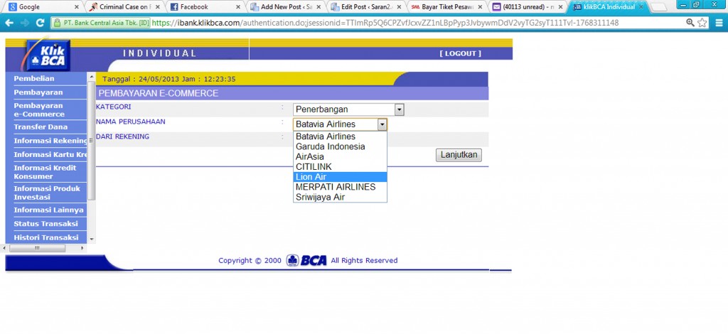Open Informasi Kredit Konsumer menu

(46, 172)
